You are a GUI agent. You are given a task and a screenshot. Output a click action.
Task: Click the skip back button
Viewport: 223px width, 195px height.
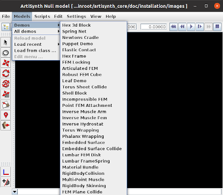pyautogui.click(x=182, y=27)
